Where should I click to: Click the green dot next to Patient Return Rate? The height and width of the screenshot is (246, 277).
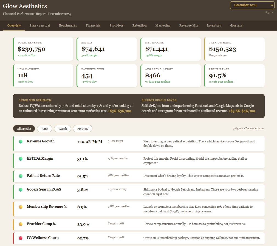point(21,176)
